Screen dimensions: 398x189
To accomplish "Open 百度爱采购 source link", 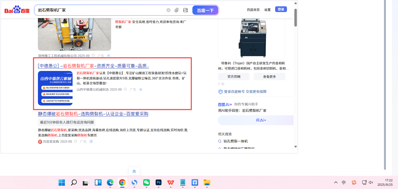I will (x=51, y=142).
